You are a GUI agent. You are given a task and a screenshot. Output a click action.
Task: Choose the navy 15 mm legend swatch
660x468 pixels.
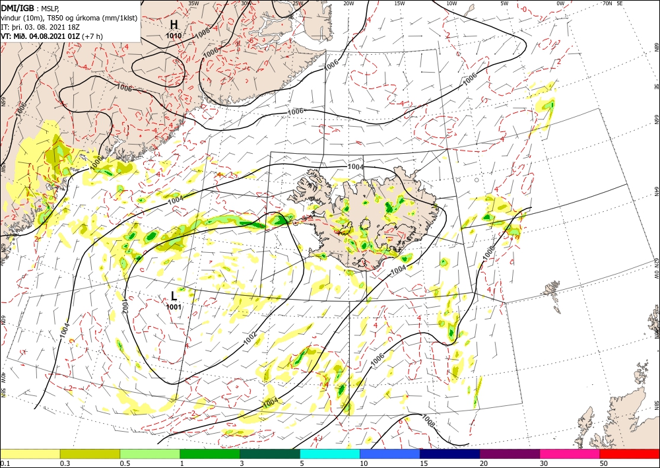450,453
